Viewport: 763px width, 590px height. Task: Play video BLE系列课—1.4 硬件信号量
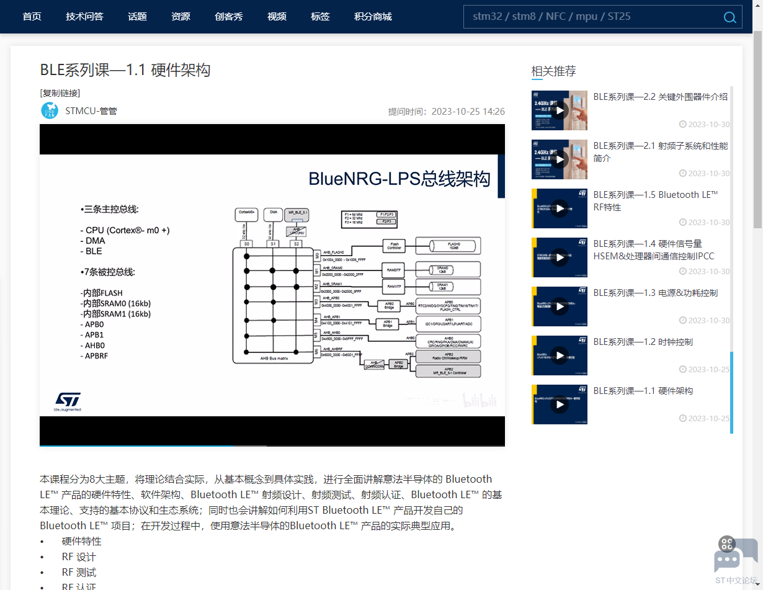click(x=560, y=257)
